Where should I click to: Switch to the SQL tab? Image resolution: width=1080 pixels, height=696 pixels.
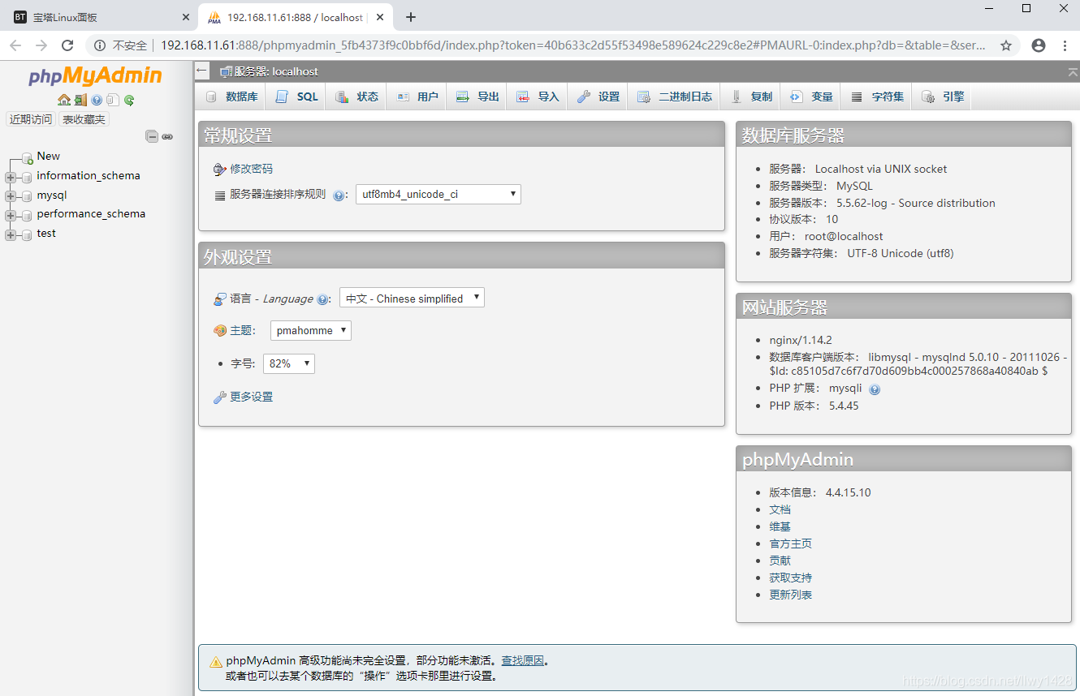[297, 97]
